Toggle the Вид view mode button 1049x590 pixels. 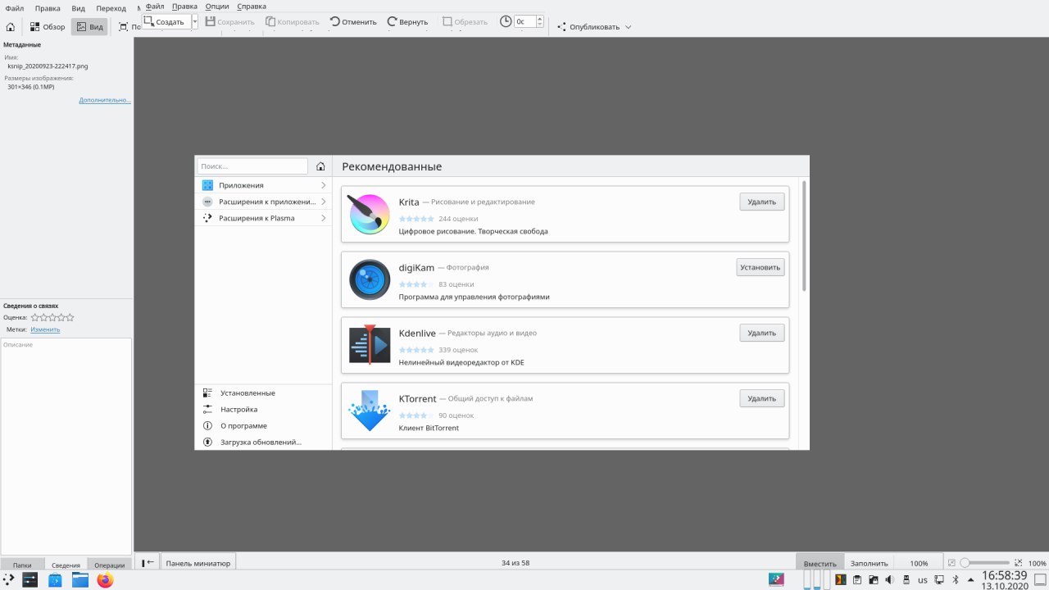pyautogui.click(x=89, y=27)
